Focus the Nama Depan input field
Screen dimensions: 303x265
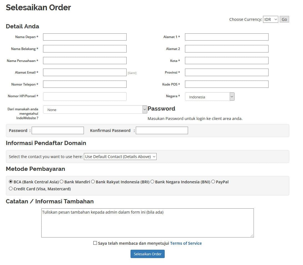85,37
